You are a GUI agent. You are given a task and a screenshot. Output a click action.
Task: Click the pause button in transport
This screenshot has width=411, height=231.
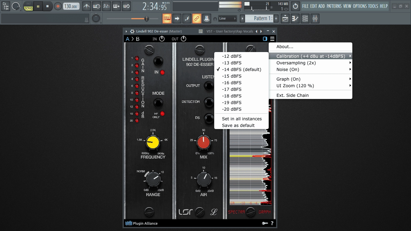[x=38, y=6]
